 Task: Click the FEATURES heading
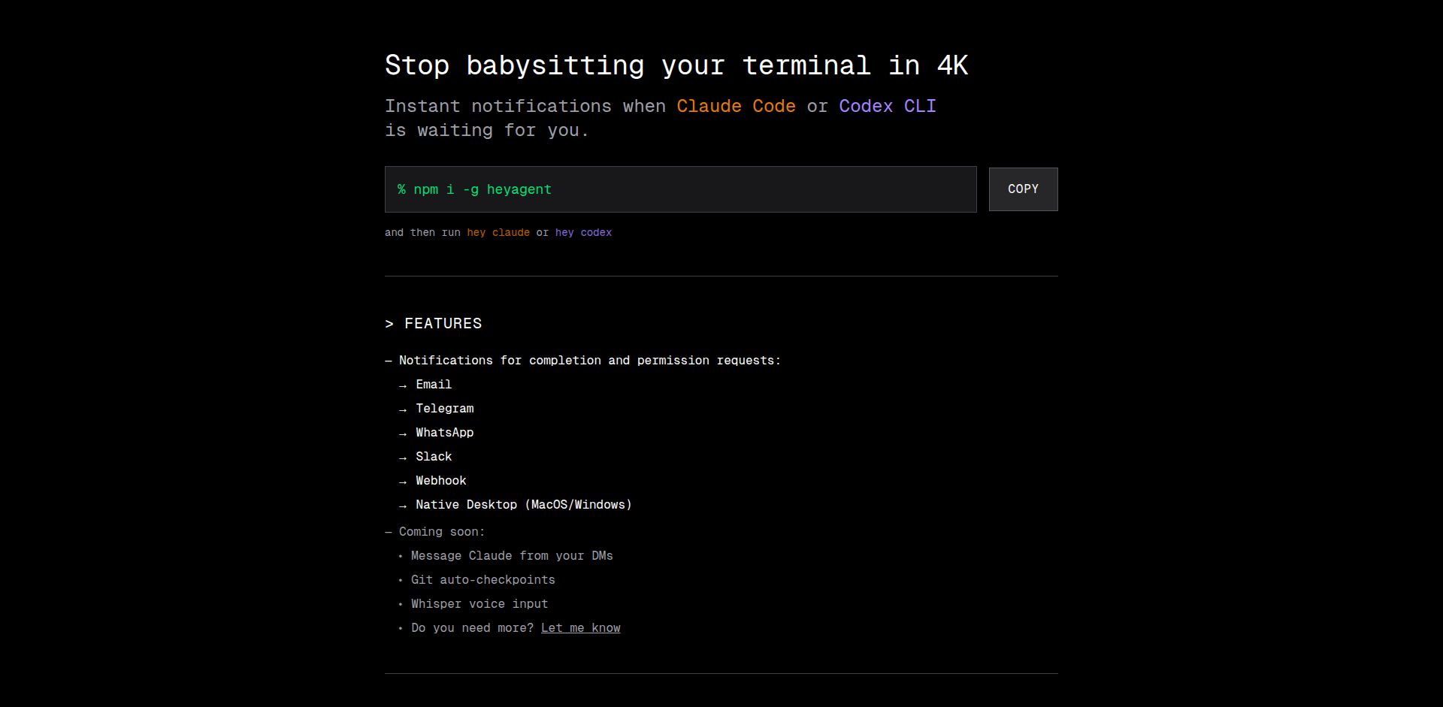tap(434, 324)
